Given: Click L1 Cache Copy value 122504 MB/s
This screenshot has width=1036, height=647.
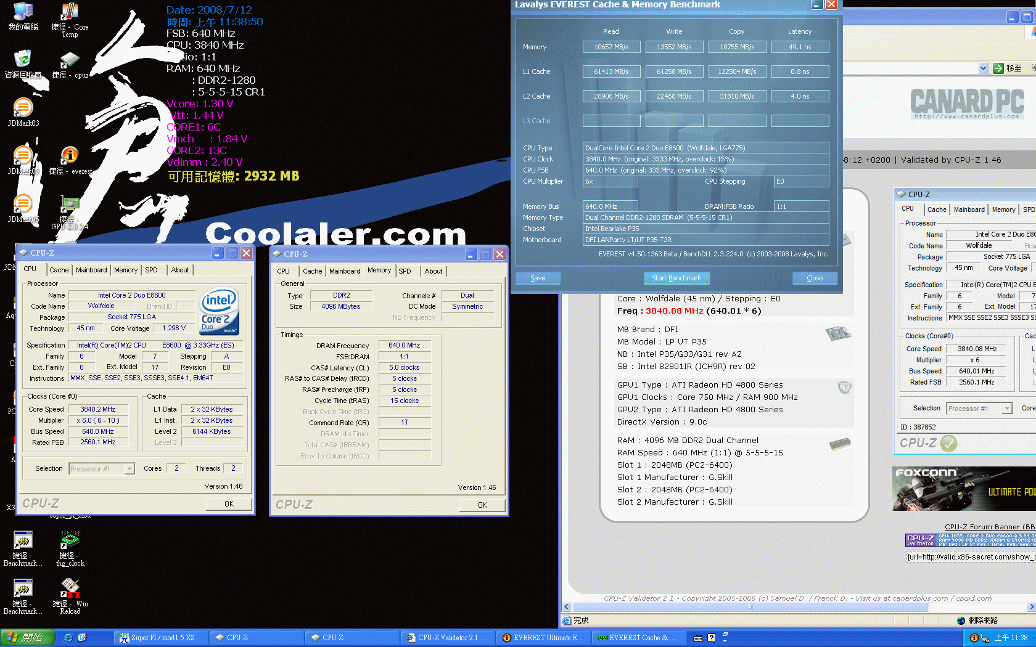Looking at the screenshot, I should tap(737, 71).
